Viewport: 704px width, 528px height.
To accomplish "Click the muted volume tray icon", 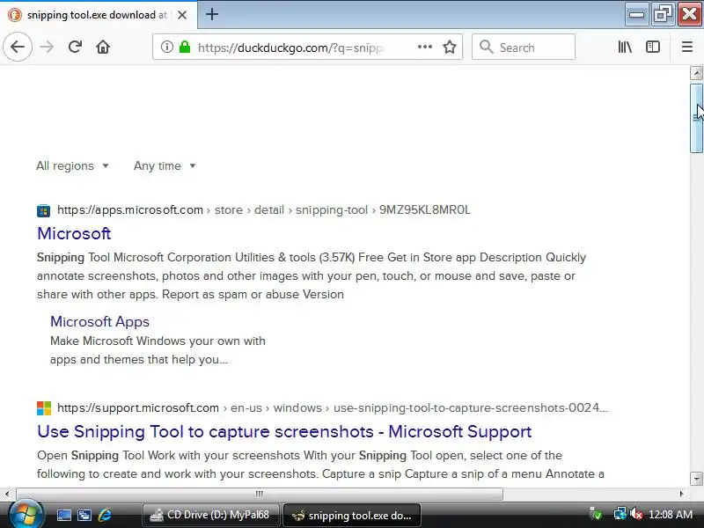I will coord(635,514).
